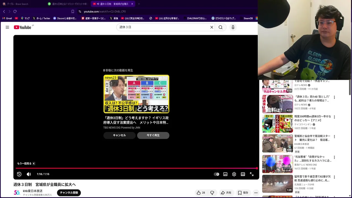Click the video title 週休３日制 宮城県が全職員に拡大へ
Image resolution: width=352 pixels, height=198 pixels.
[45, 185]
